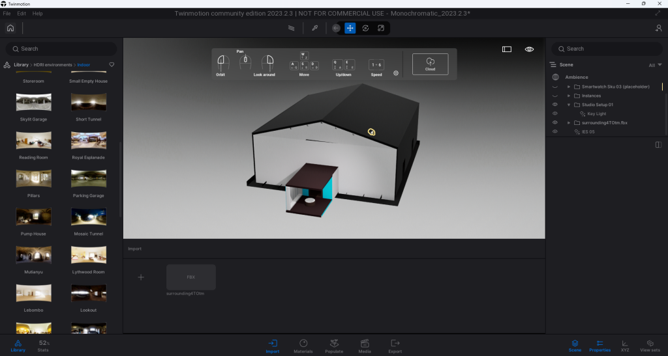This screenshot has width=668, height=356.
Task: Hide the Studio Setup 01 folder
Action: click(555, 105)
